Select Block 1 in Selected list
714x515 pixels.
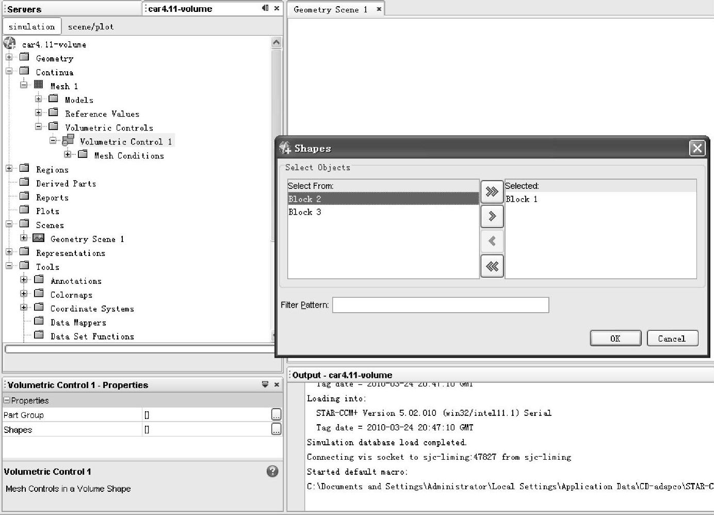(x=601, y=199)
